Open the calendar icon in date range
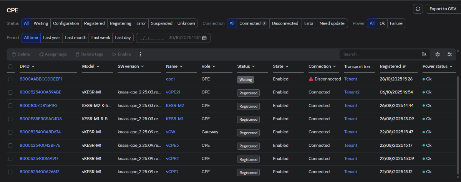This screenshot has height=182, width=461. pos(205,38)
